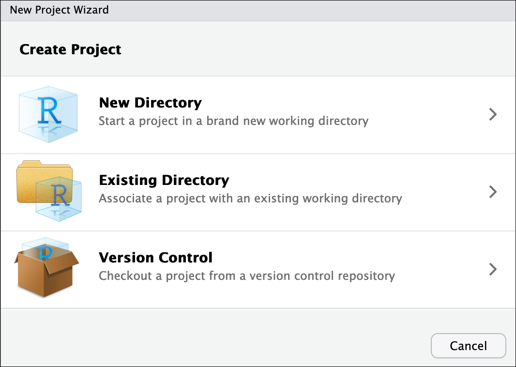Screen dimensions: 516x367
Task: Click 'Checkout a project from a version control repository'
Action: click(247, 276)
